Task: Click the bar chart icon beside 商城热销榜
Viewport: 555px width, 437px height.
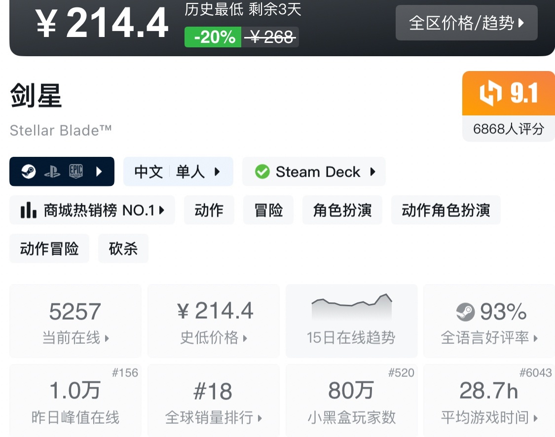Action: 28,211
